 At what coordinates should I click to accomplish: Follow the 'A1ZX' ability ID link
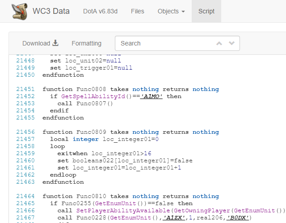pos(174,218)
